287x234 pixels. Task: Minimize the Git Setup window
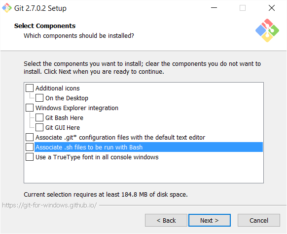coord(214,8)
